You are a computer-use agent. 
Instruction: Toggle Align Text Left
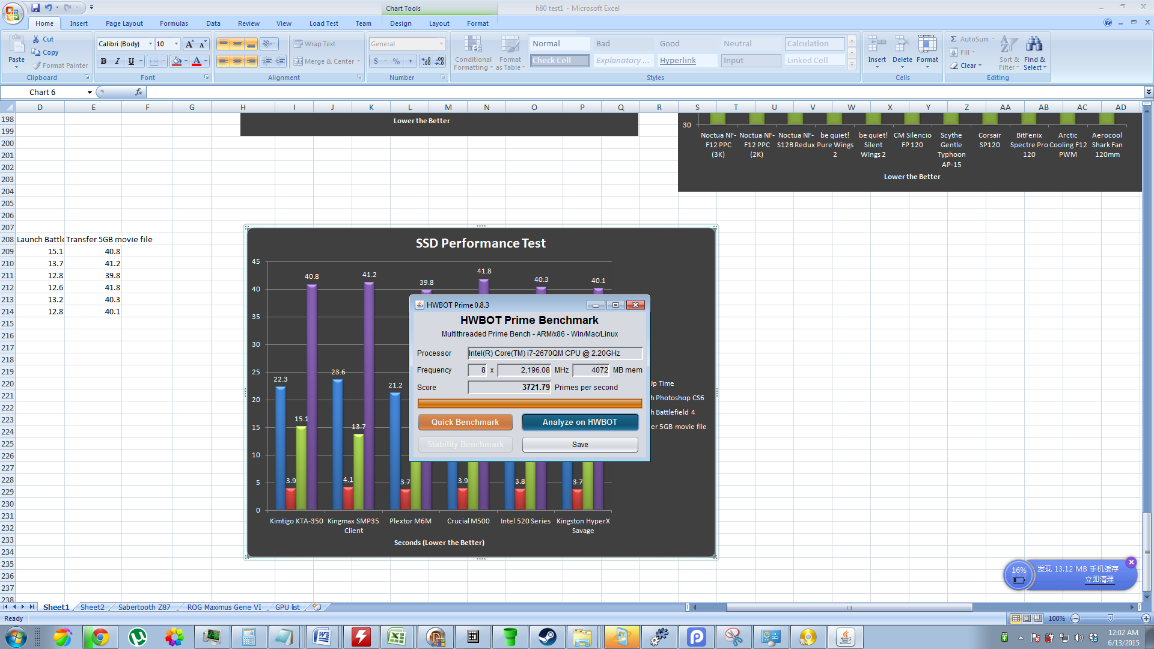pos(223,61)
